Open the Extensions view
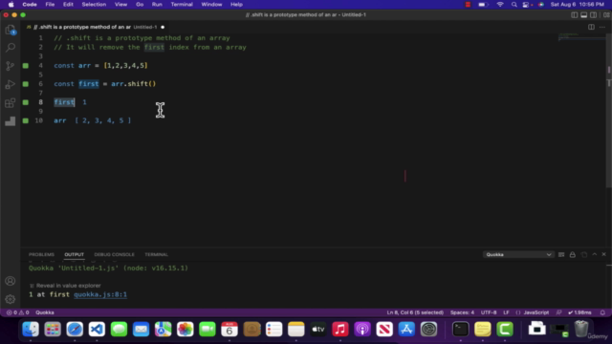Viewport: 612px width, 344px height. click(x=11, y=102)
